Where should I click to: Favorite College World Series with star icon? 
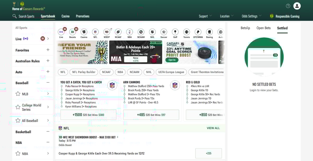(18, 107)
